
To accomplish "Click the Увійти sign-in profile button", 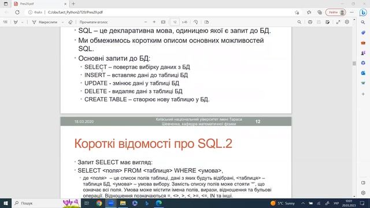I will tap(336, 12).
